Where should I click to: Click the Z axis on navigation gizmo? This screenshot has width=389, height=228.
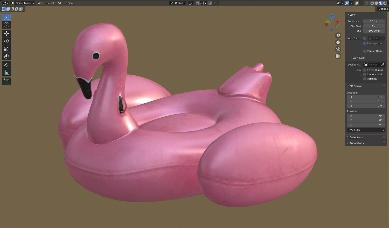332,16
